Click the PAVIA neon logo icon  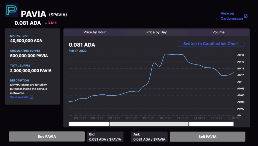tap(12, 10)
